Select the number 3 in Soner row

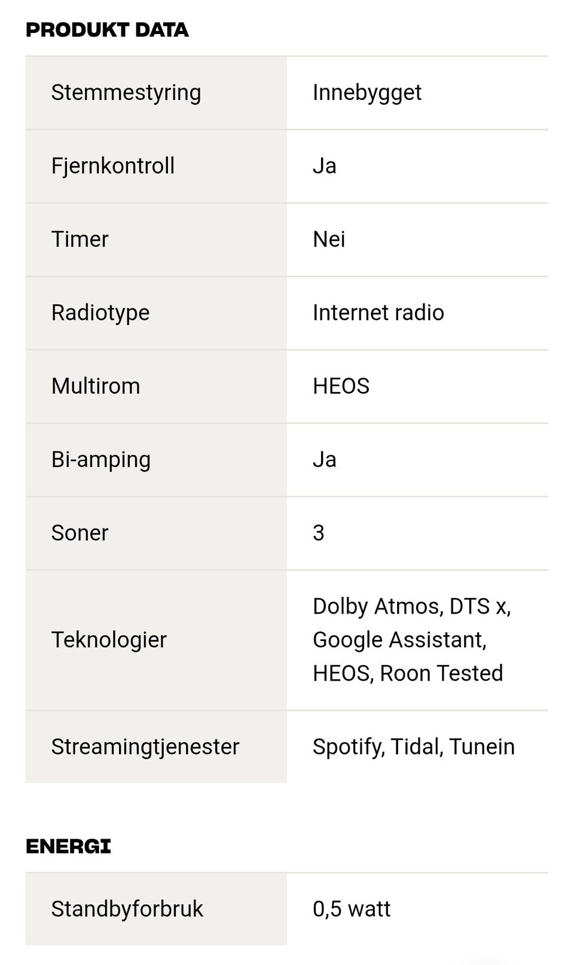pyautogui.click(x=318, y=533)
